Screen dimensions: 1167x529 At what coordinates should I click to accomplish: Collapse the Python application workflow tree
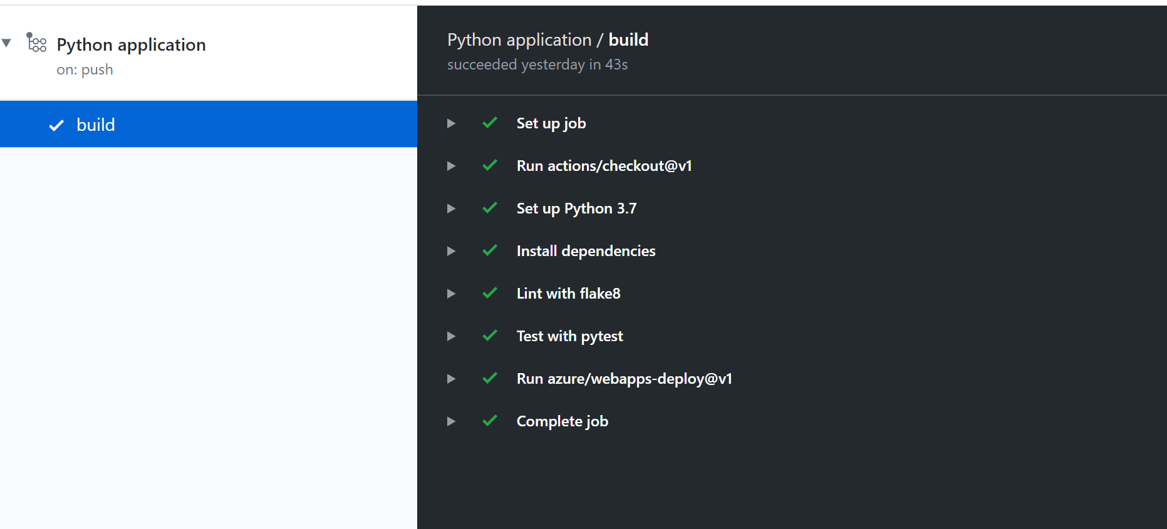[x=7, y=43]
